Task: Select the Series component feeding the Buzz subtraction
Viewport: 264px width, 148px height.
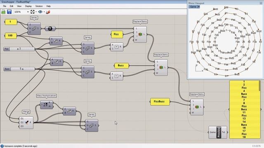Action: click(x=88, y=72)
